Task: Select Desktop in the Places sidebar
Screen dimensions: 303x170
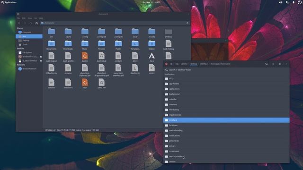Action: 29,41
